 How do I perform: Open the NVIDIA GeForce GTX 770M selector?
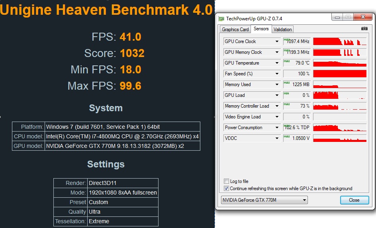pos(264,200)
